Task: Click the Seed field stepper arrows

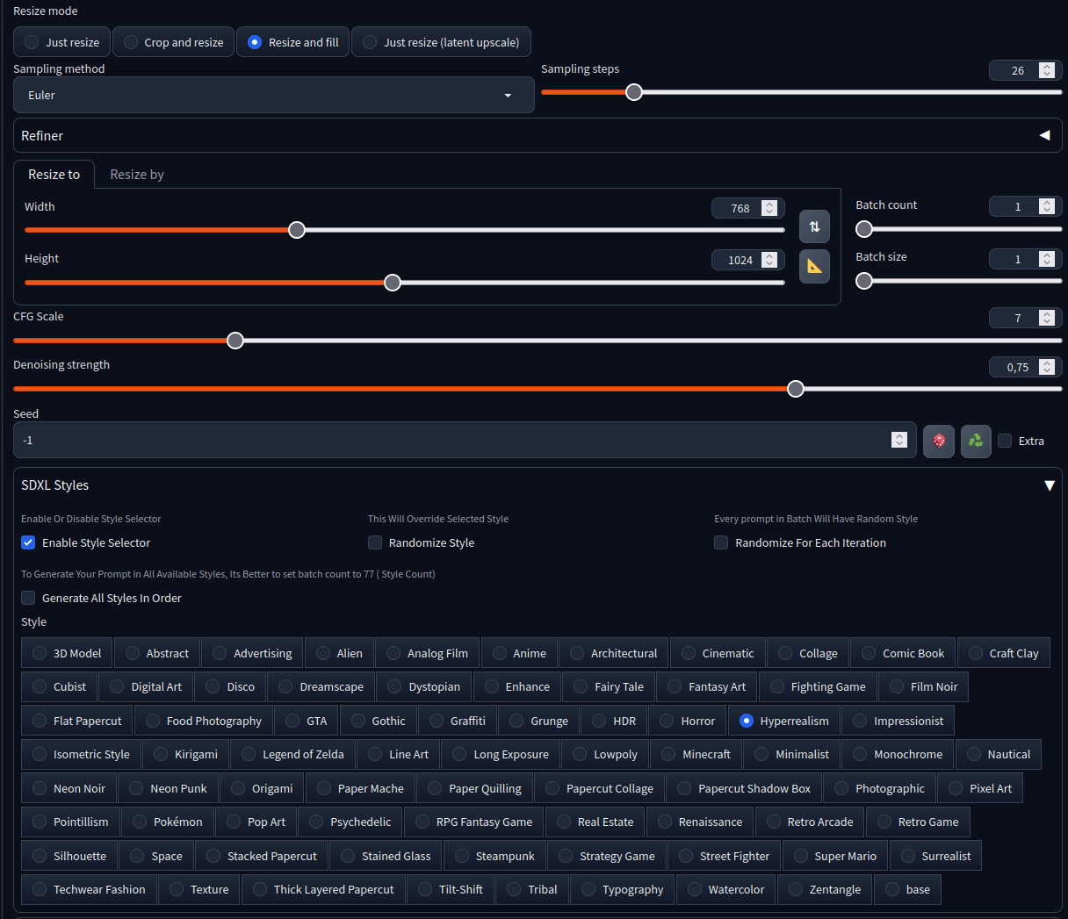Action: 898,440
